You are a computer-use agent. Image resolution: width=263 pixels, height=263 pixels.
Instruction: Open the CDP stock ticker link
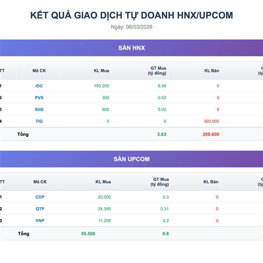click(x=40, y=197)
